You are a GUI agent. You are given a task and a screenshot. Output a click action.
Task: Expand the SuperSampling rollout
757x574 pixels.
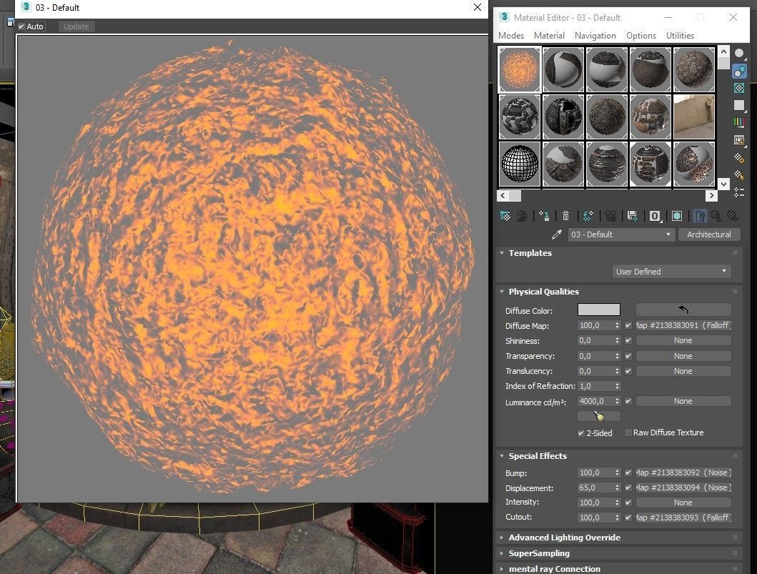tap(502, 554)
